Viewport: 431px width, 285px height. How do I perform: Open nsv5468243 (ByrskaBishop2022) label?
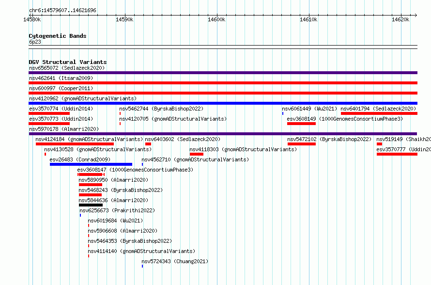(x=121, y=190)
